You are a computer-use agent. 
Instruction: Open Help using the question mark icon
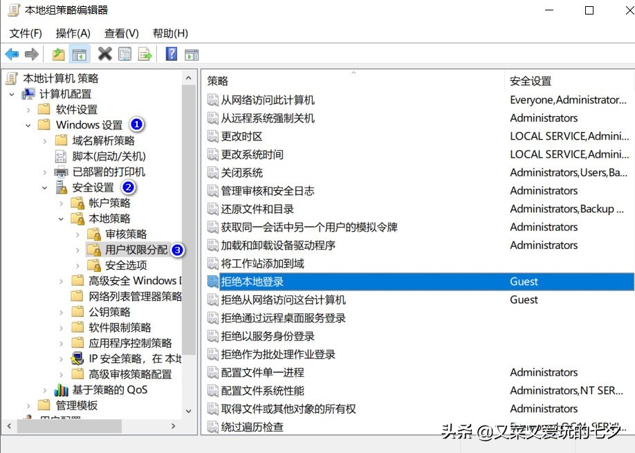coord(171,54)
